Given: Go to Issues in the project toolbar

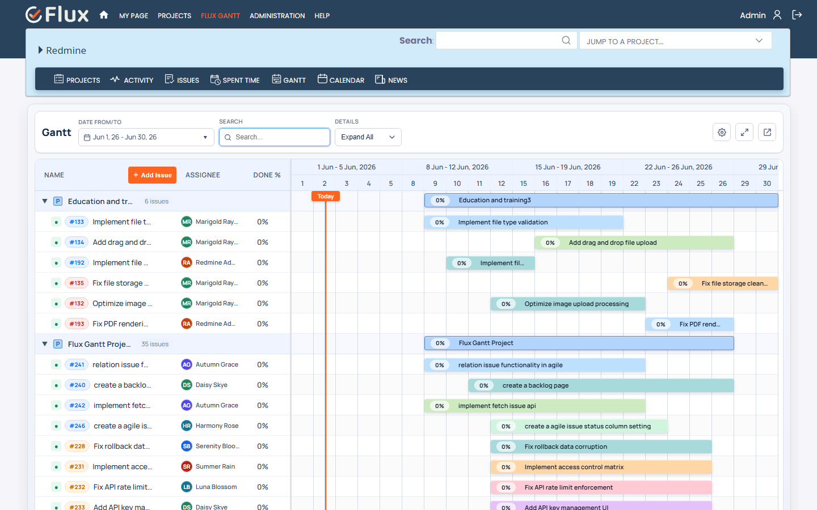Looking at the screenshot, I should 182,79.
